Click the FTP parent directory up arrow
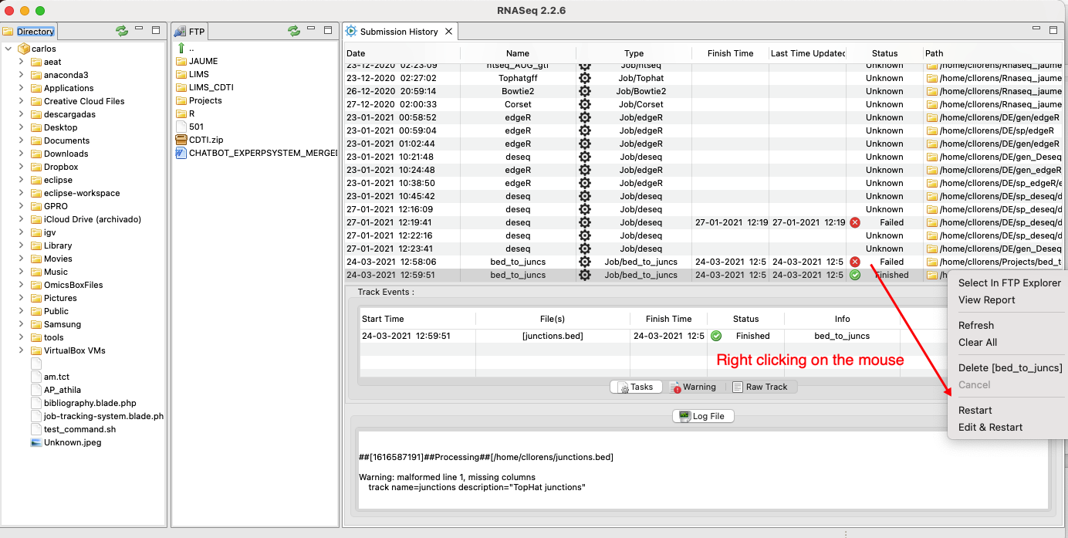 click(x=181, y=48)
